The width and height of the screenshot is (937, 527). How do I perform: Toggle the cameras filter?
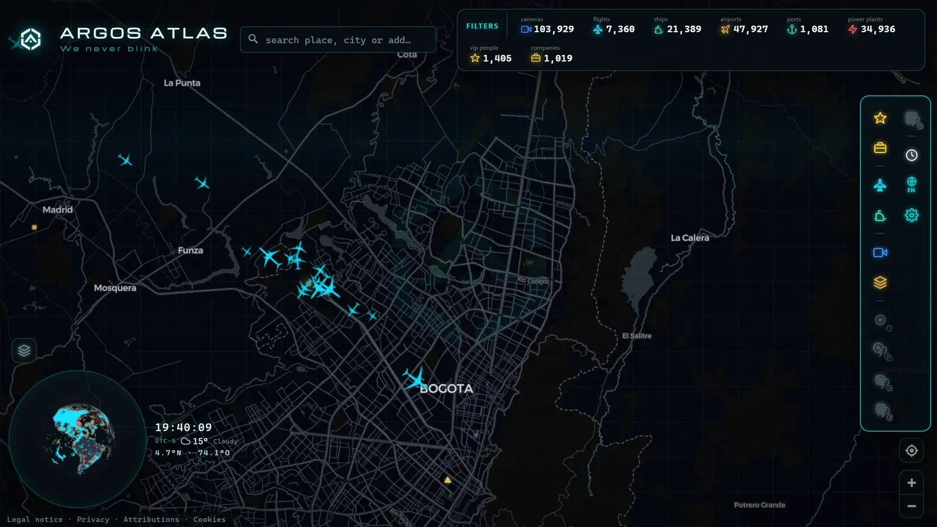(547, 26)
